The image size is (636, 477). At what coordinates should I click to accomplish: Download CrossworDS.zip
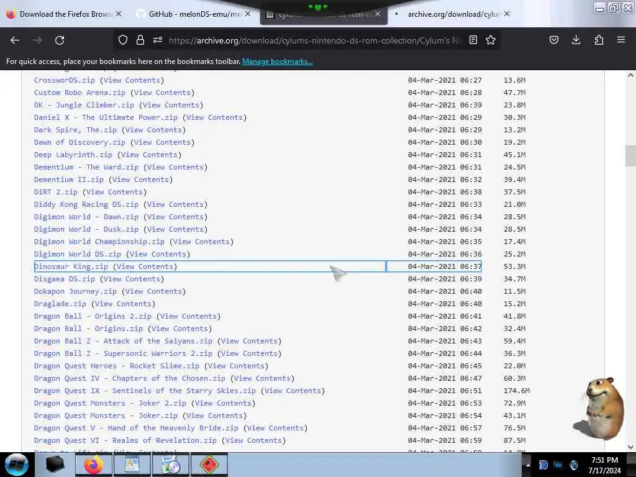(64, 80)
